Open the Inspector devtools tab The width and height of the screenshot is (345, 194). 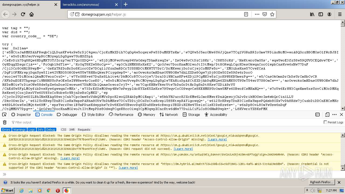(21, 115)
